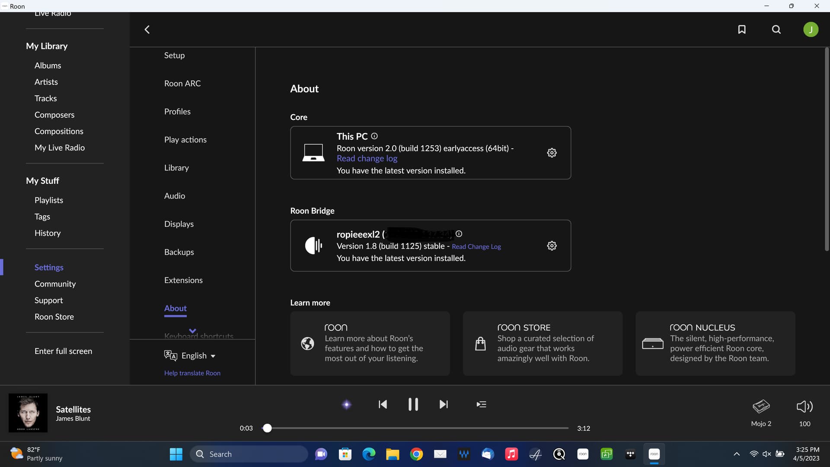Click Help translate Roon link
This screenshot has height=467, width=830.
pos(192,373)
